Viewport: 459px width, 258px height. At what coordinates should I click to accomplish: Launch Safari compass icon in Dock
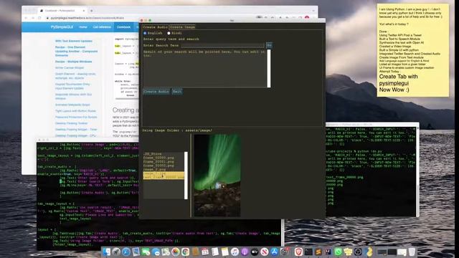126,252
